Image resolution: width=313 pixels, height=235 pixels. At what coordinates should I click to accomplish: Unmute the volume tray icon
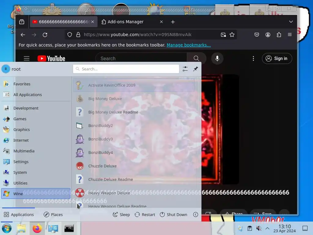click(x=259, y=228)
